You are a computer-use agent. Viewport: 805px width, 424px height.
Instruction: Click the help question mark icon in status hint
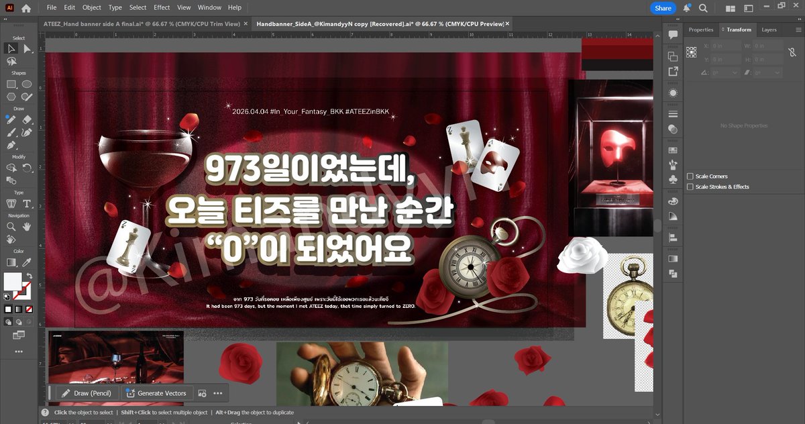[45, 413]
